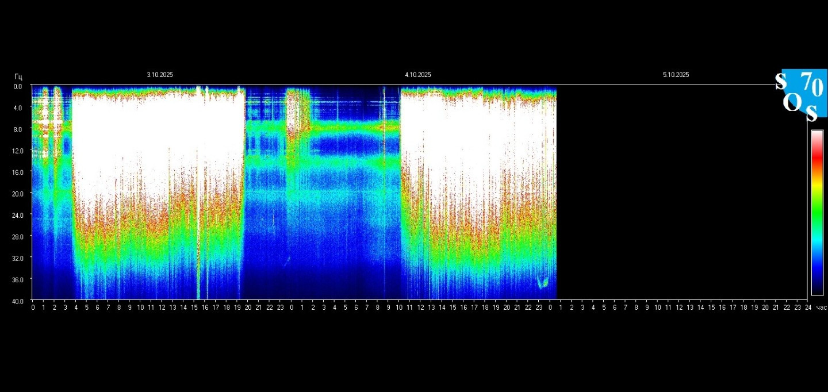The image size is (828, 392).
Task: Click the 3.10.2025 date label
Action: [x=160, y=75]
